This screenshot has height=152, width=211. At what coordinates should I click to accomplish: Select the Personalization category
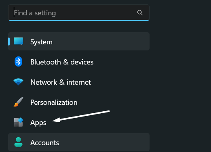tap(79, 102)
